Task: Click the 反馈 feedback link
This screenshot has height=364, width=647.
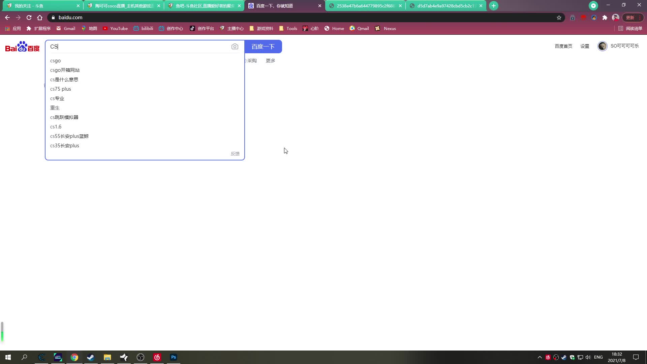Action: (235, 154)
